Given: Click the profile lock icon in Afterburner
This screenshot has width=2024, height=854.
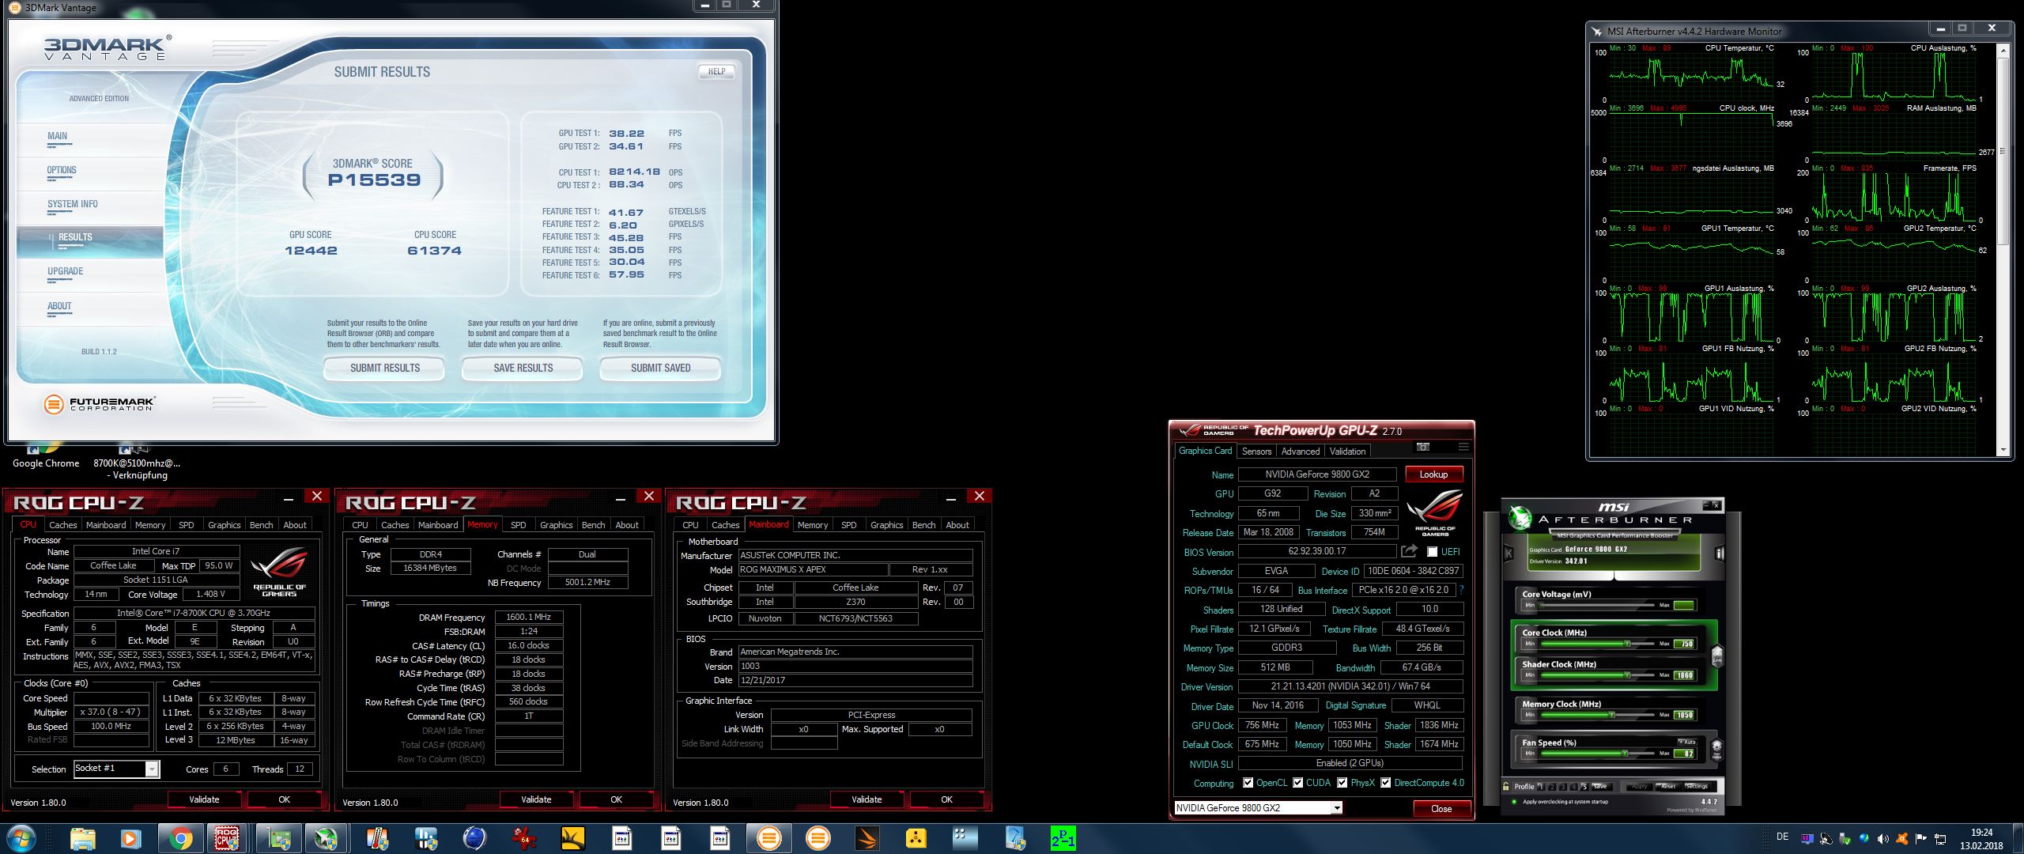Looking at the screenshot, I should tap(1505, 786).
